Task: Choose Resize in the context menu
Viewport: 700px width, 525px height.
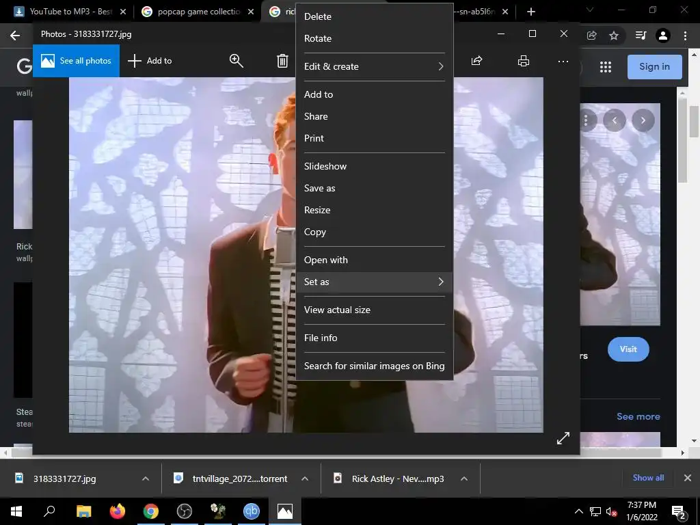Action: (374, 211)
